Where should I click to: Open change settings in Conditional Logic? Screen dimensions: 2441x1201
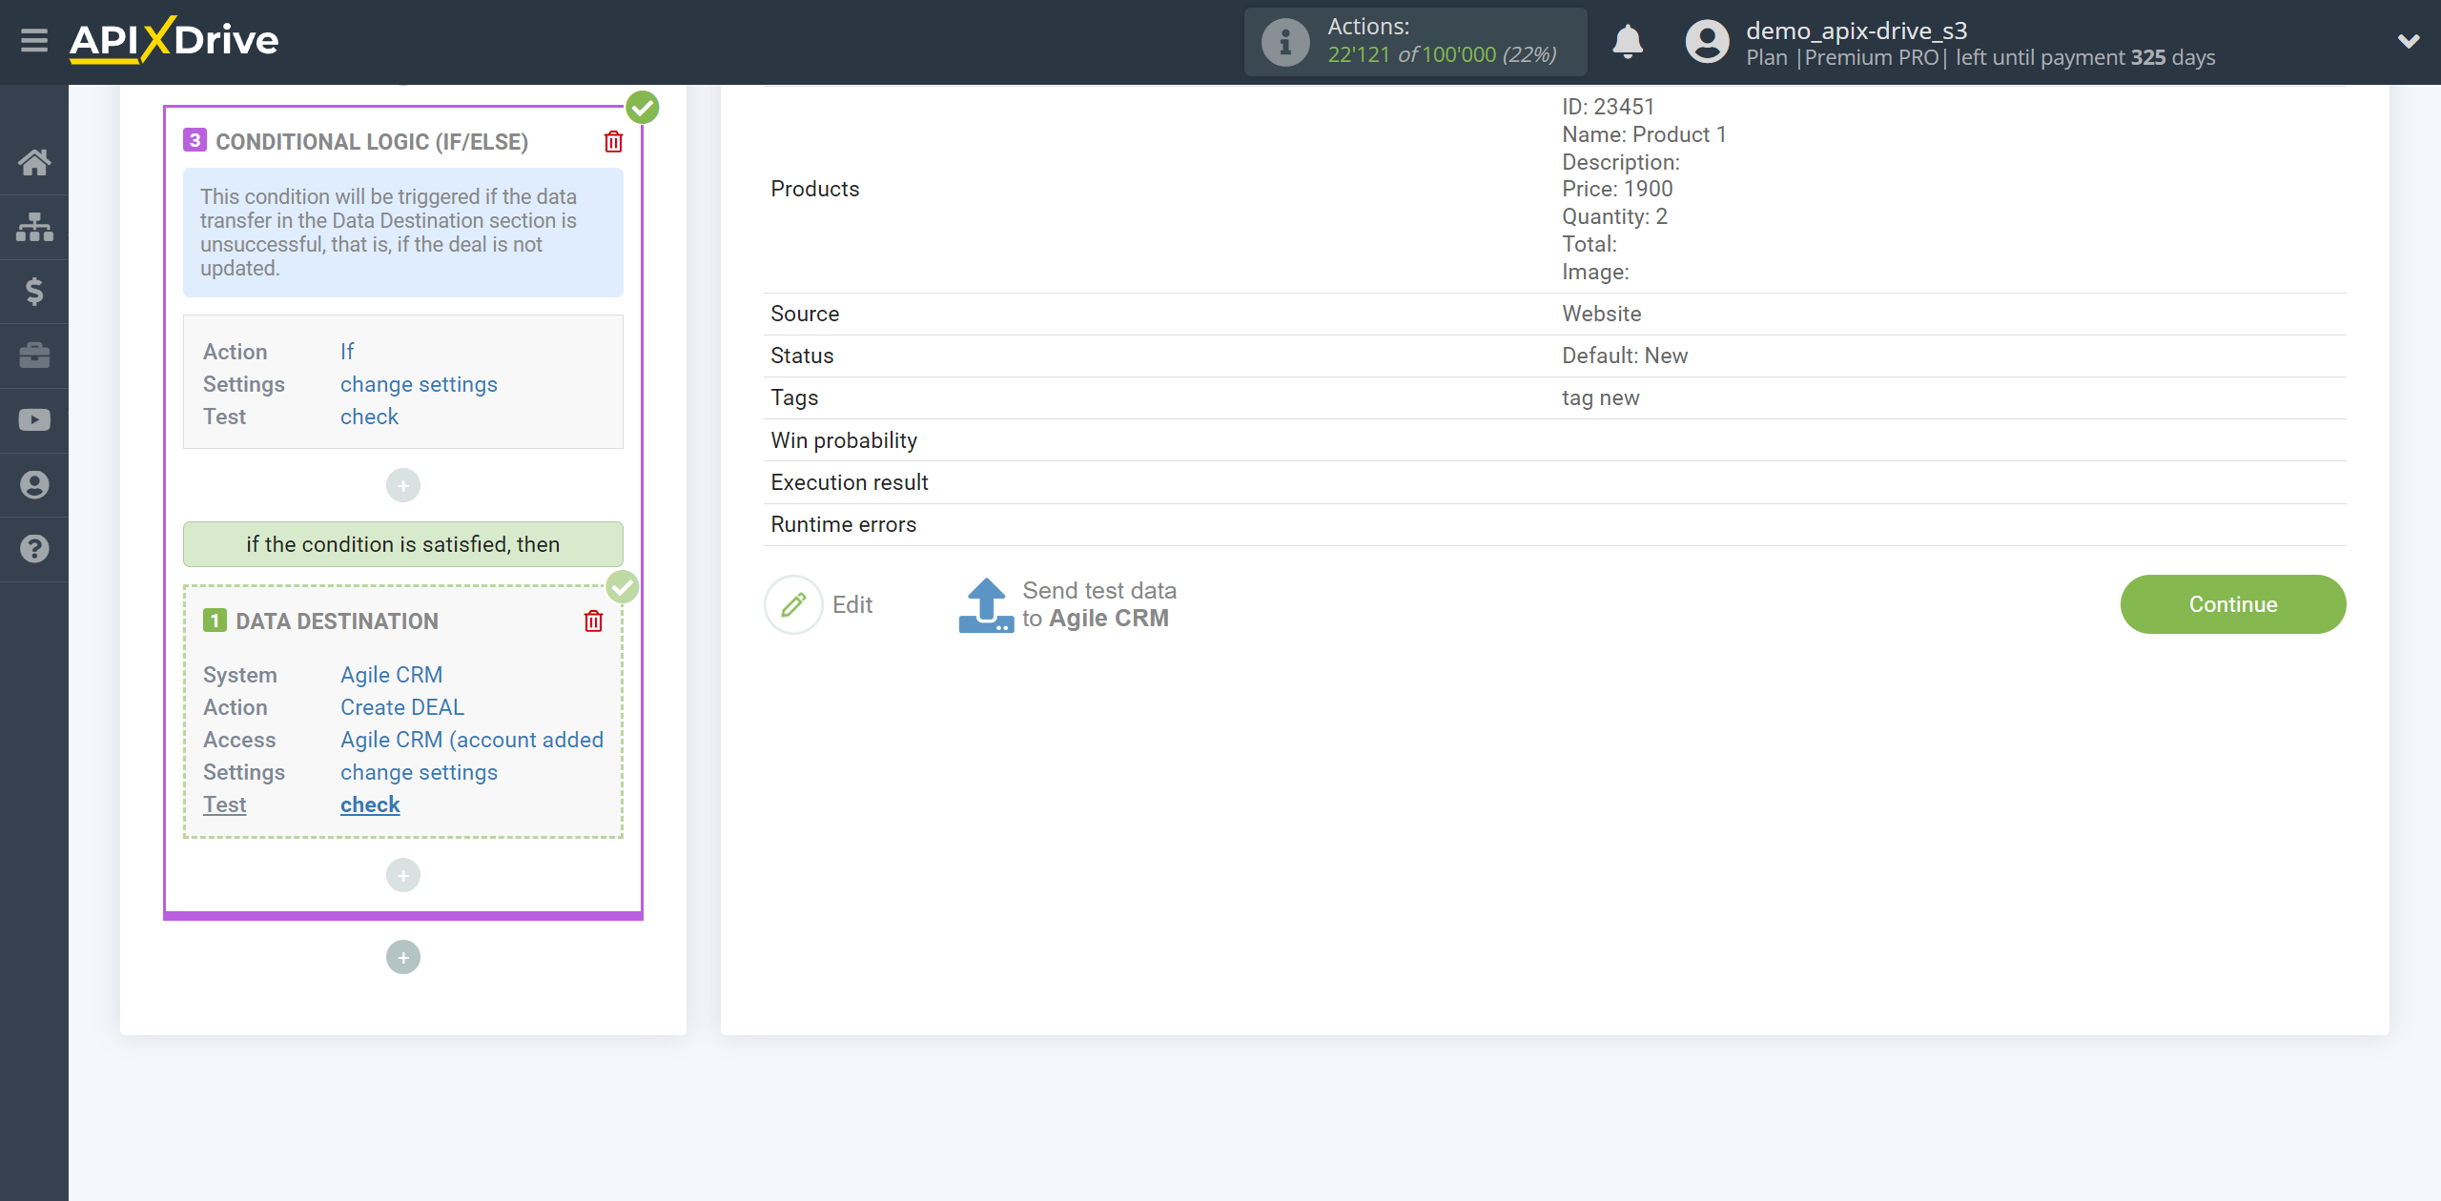[x=419, y=384]
